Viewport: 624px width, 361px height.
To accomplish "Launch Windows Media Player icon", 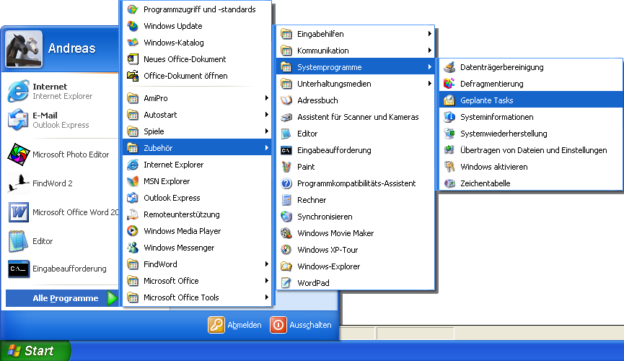I will pyautogui.click(x=133, y=231).
